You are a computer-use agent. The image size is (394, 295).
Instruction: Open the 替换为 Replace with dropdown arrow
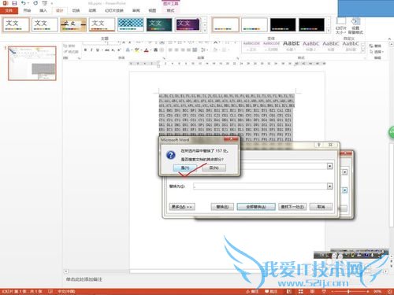[329, 186]
